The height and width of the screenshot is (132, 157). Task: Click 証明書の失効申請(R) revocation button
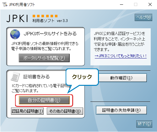coord(121,110)
